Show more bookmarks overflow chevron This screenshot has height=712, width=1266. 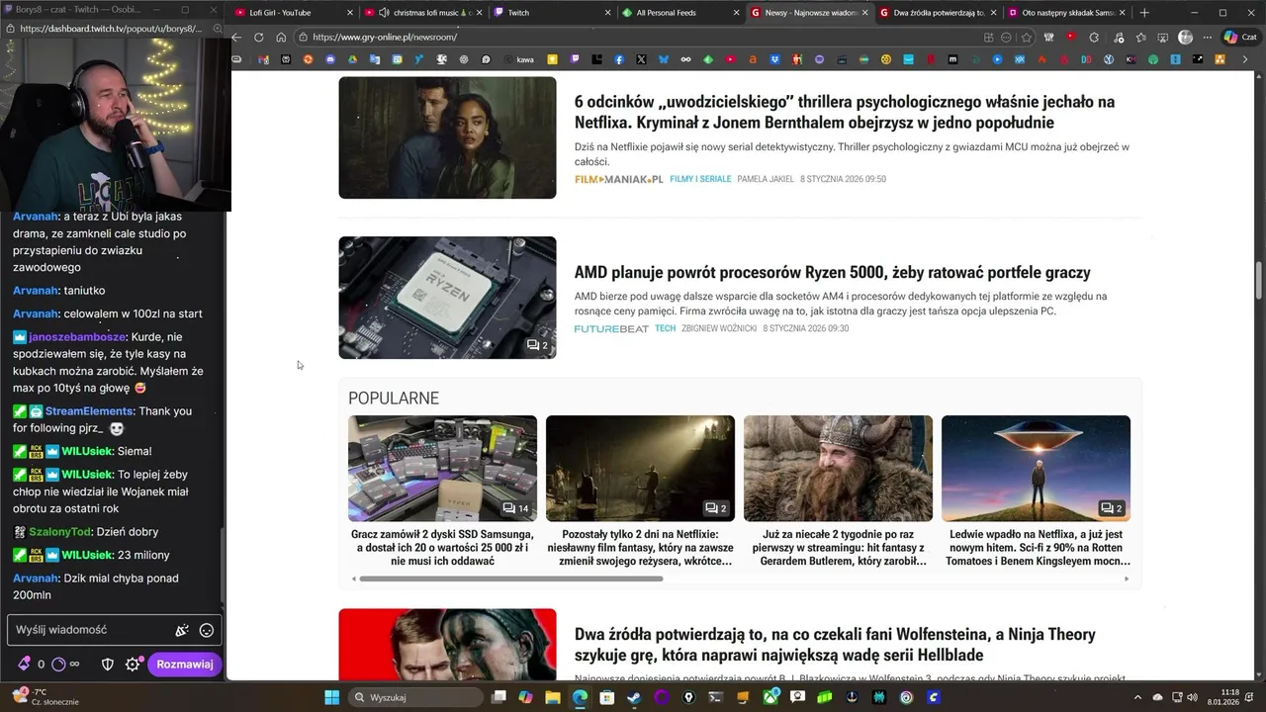click(1244, 59)
